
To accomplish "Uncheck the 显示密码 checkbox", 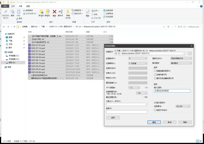I will coord(155,102).
